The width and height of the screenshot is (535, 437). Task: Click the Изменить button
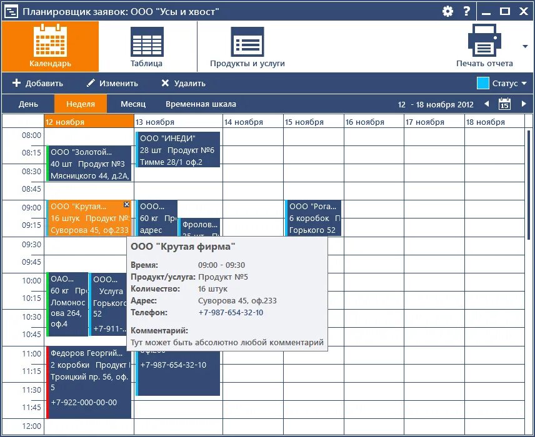click(112, 83)
